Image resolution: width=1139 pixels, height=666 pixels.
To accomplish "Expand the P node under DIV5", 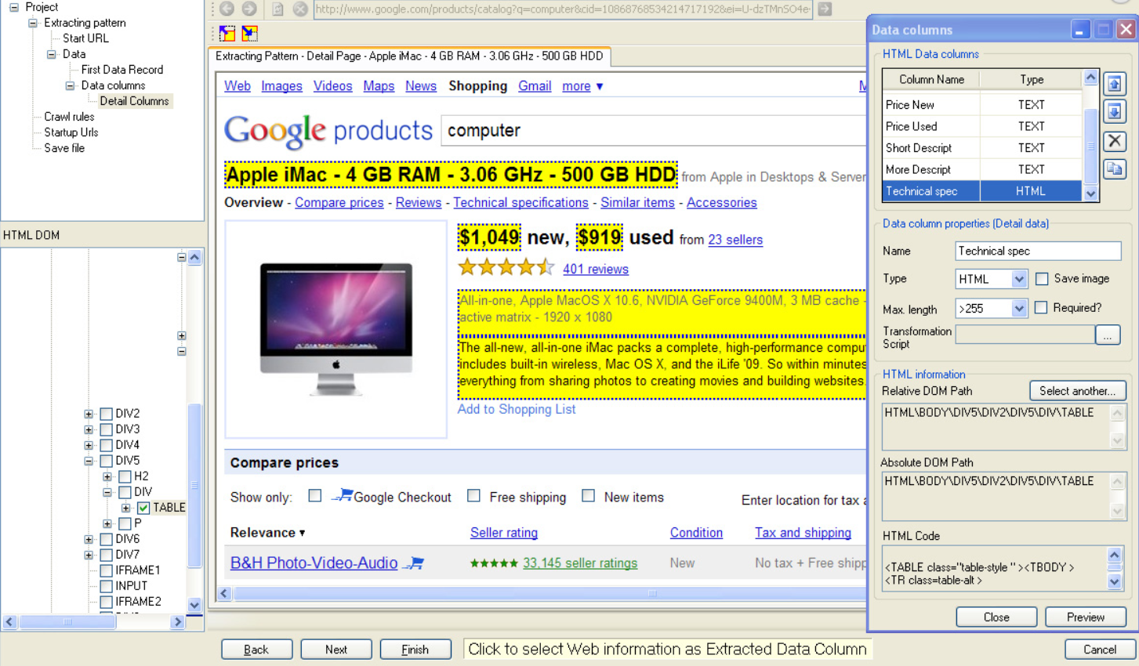I will coord(107,523).
